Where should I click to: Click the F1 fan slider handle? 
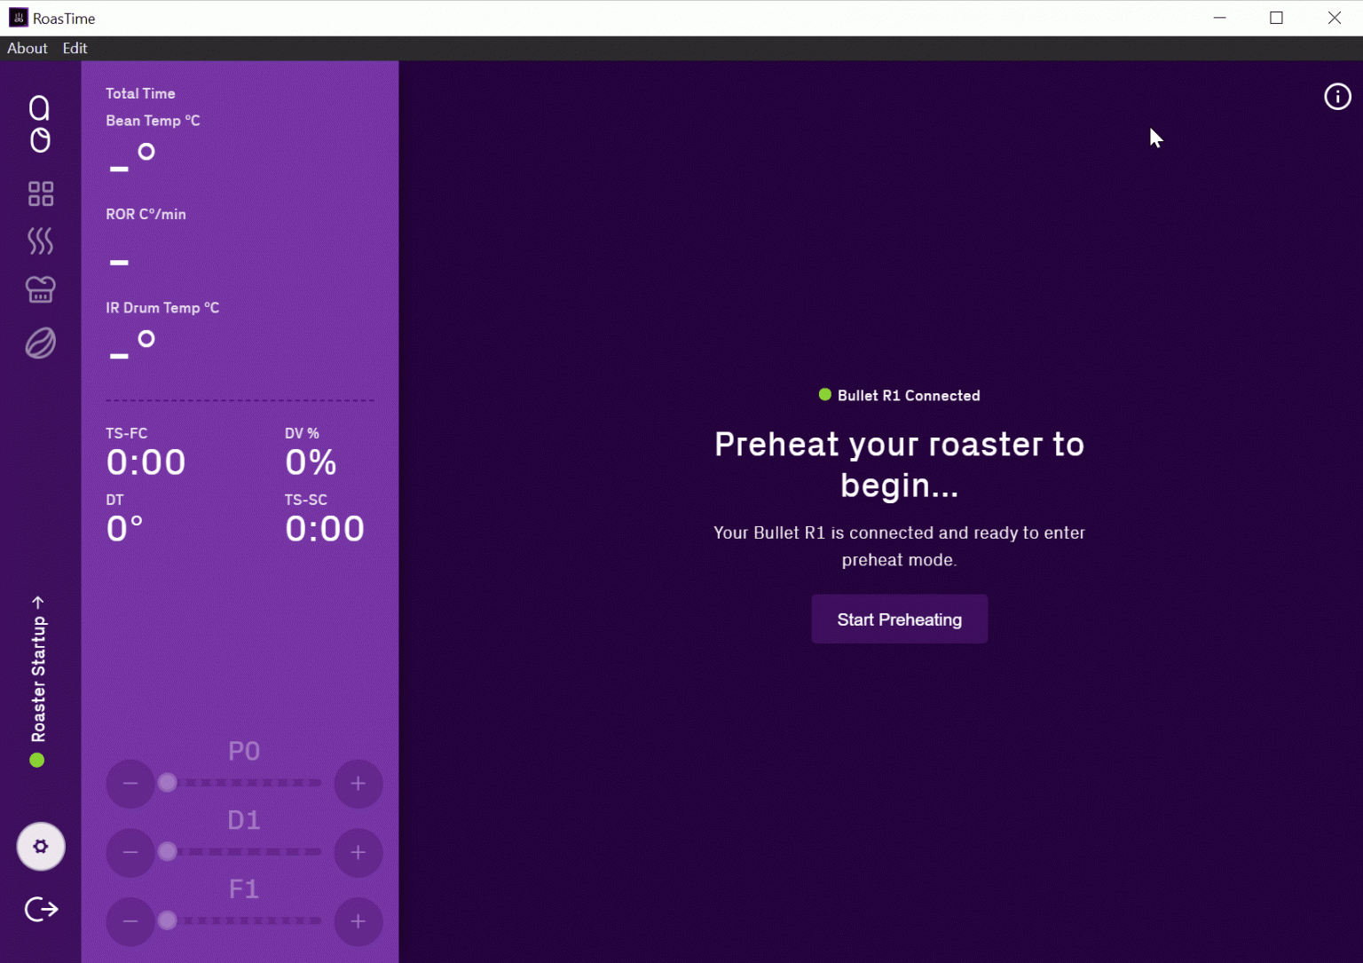(168, 920)
